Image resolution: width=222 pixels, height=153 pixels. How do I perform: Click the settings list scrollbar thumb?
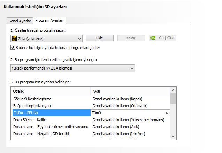point(173,99)
